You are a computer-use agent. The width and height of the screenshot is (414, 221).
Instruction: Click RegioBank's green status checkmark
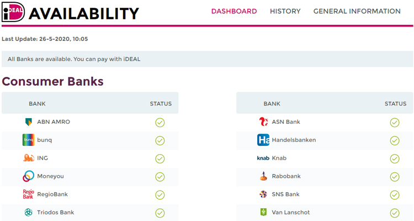160,195
